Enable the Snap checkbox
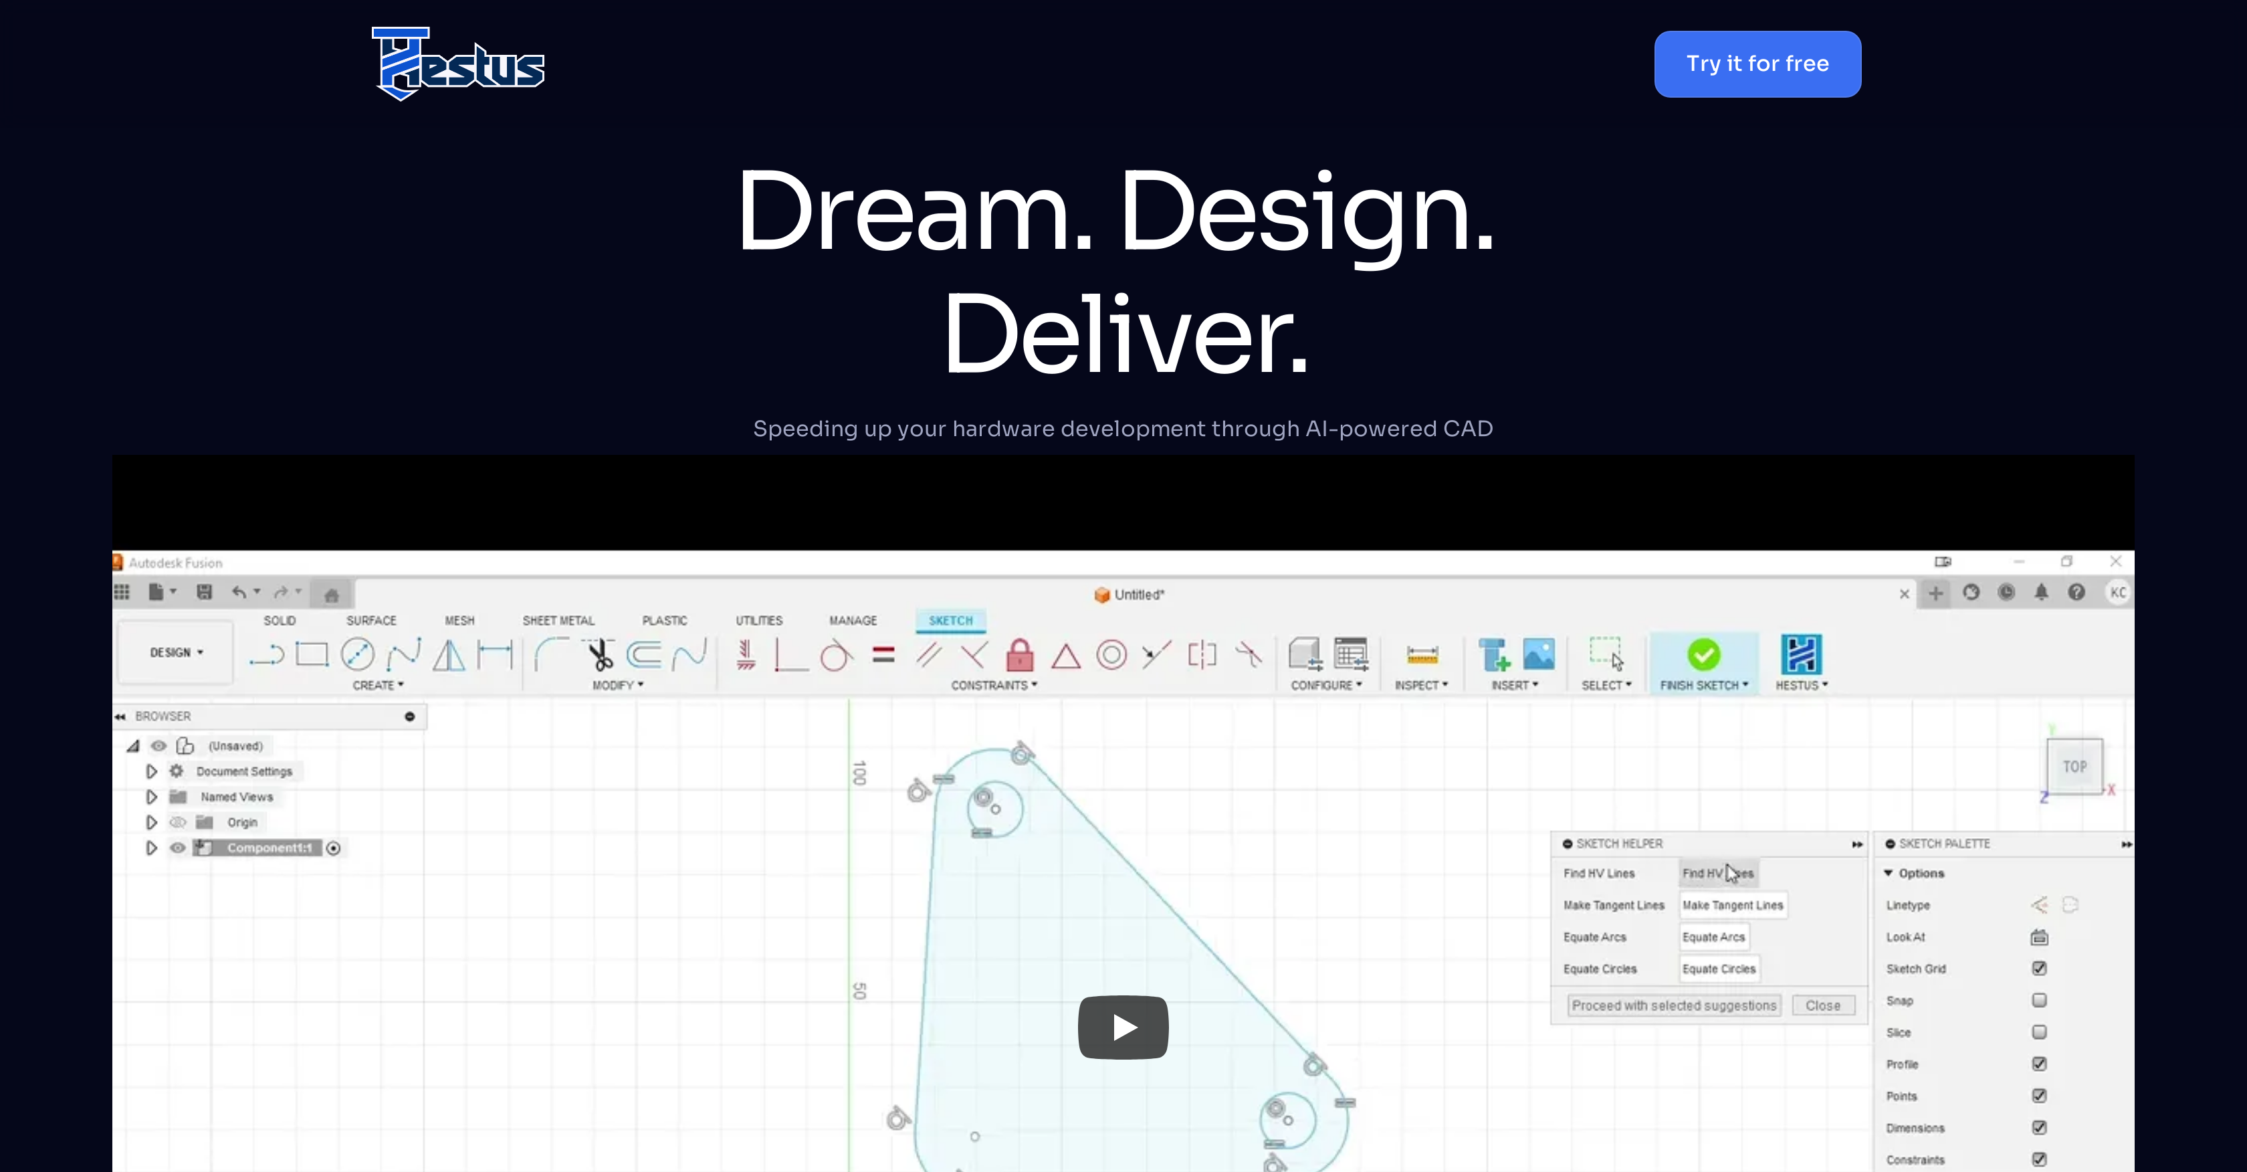Image resolution: width=2247 pixels, height=1172 pixels. [x=2038, y=1000]
